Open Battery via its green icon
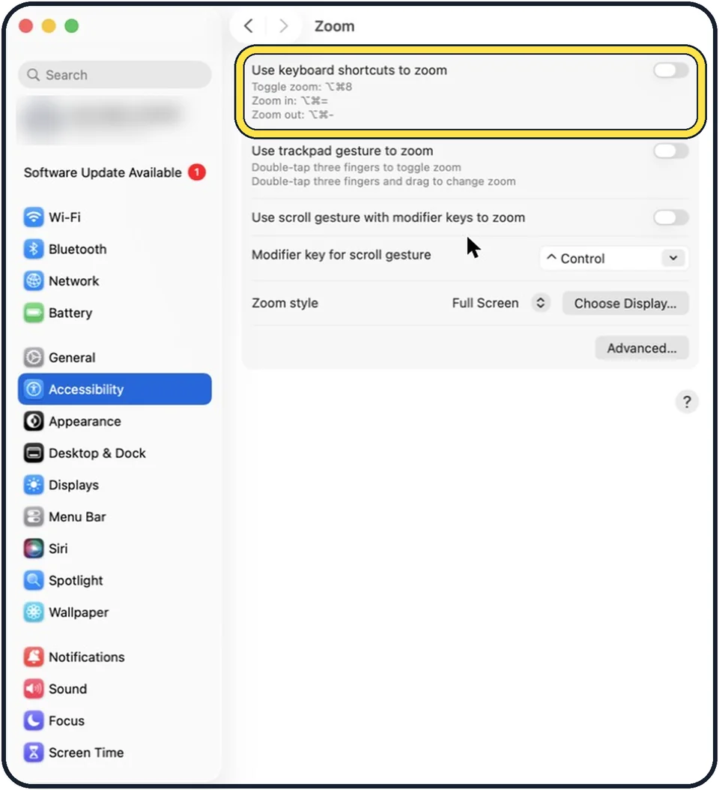 (x=34, y=313)
